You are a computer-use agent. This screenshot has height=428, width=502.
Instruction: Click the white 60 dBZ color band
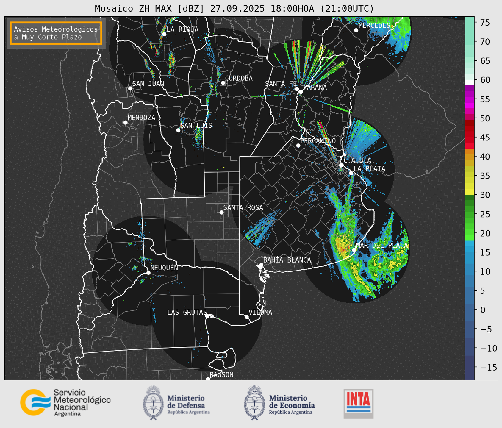click(x=470, y=82)
